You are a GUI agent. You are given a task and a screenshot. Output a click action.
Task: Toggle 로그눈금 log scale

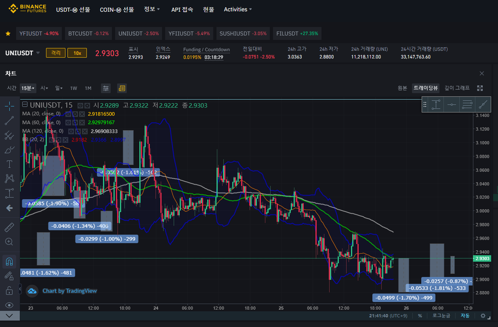tap(442, 316)
